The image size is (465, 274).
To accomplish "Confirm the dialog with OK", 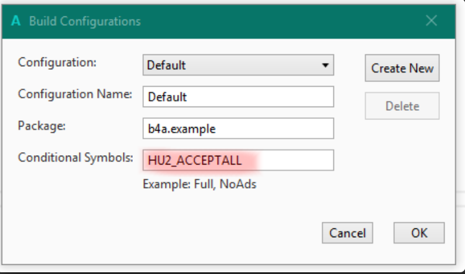I will tap(419, 233).
